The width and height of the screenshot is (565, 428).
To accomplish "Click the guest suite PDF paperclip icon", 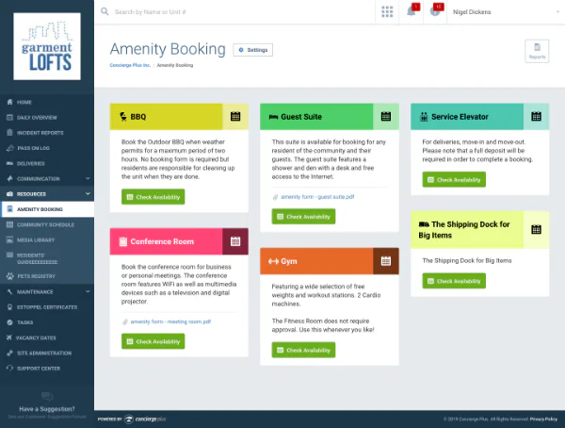I will [x=275, y=197].
